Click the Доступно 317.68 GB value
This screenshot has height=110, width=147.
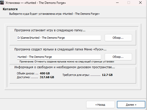pos(47,77)
